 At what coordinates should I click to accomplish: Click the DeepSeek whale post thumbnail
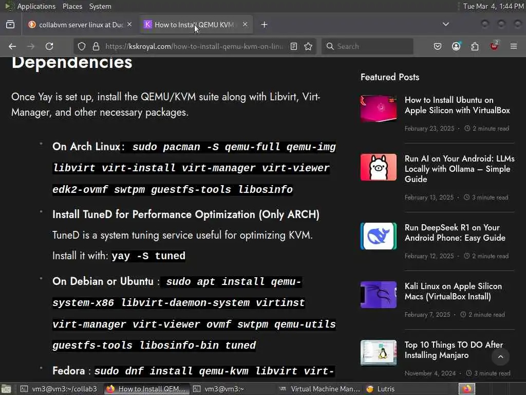[379, 236]
